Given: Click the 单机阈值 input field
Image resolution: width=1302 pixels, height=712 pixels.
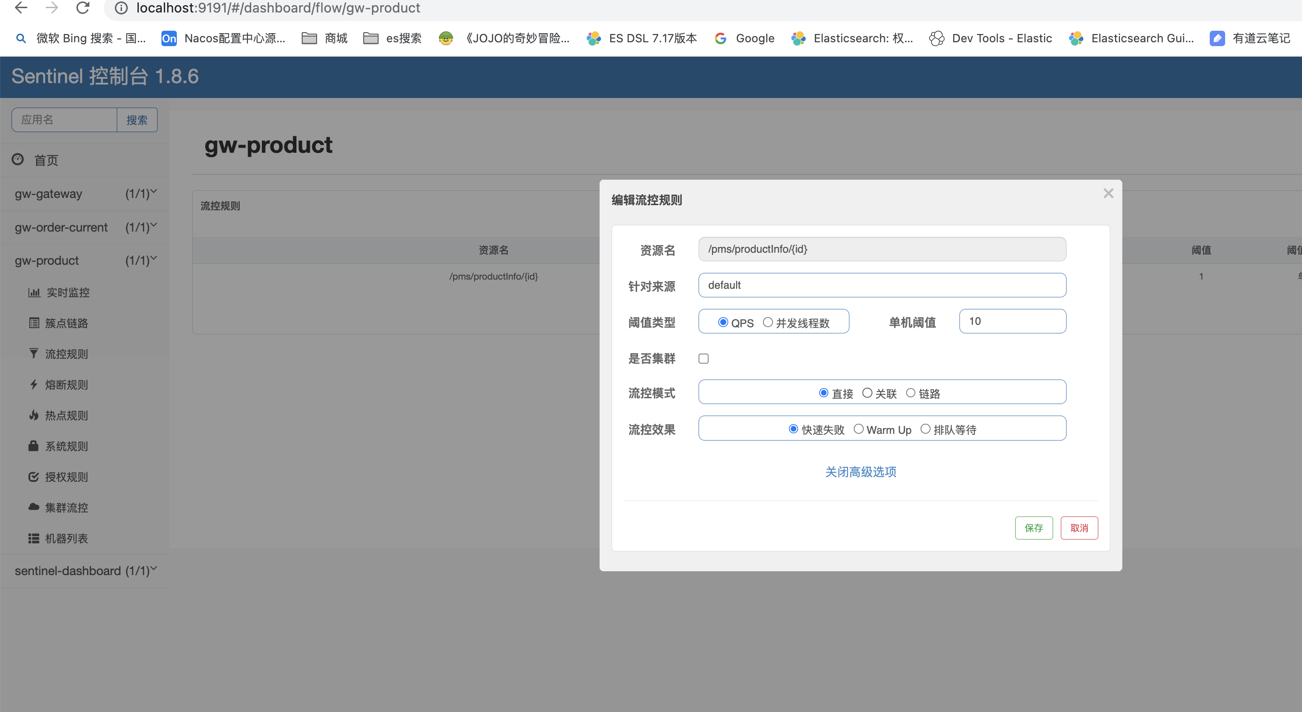Looking at the screenshot, I should (x=1012, y=321).
